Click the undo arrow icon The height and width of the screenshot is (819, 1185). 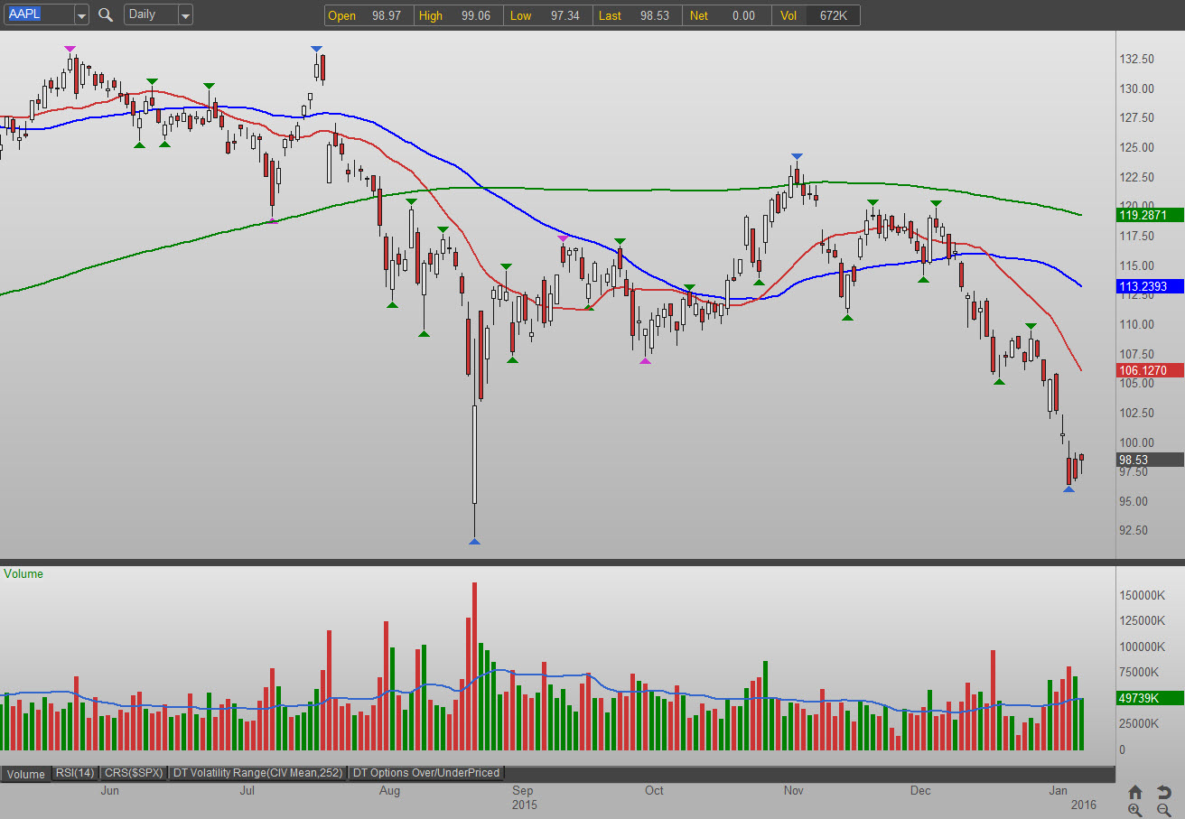(1164, 792)
